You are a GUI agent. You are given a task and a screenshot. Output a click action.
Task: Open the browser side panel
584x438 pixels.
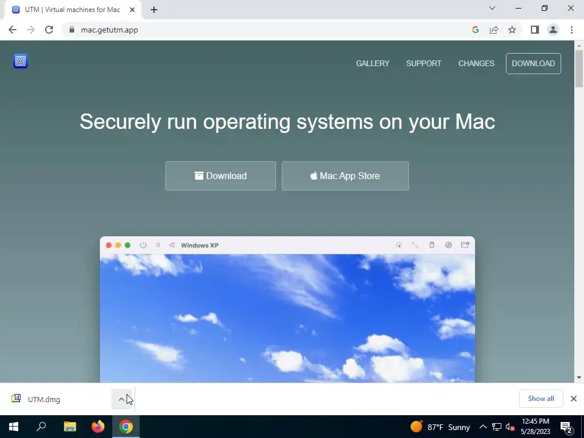click(x=535, y=30)
